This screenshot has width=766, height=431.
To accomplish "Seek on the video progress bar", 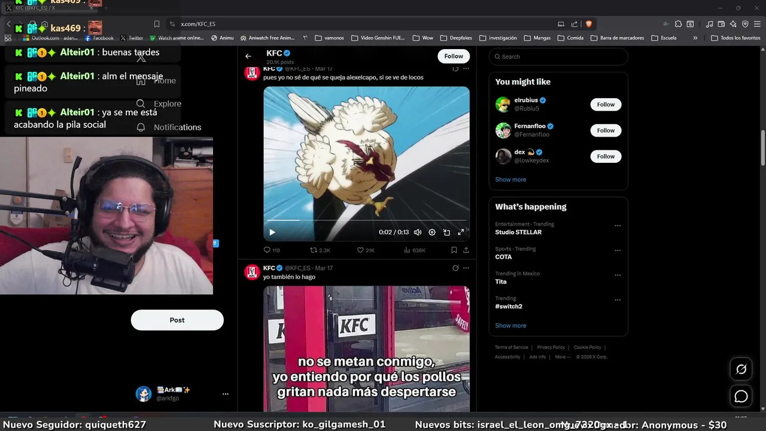I will click(366, 220).
